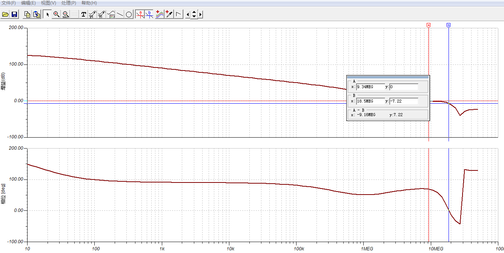
Task: Select the zoom in magnifier tool
Action: (x=57, y=14)
